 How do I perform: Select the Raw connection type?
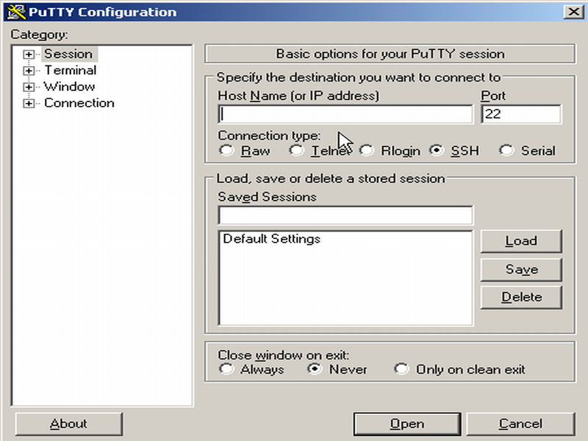coord(226,150)
